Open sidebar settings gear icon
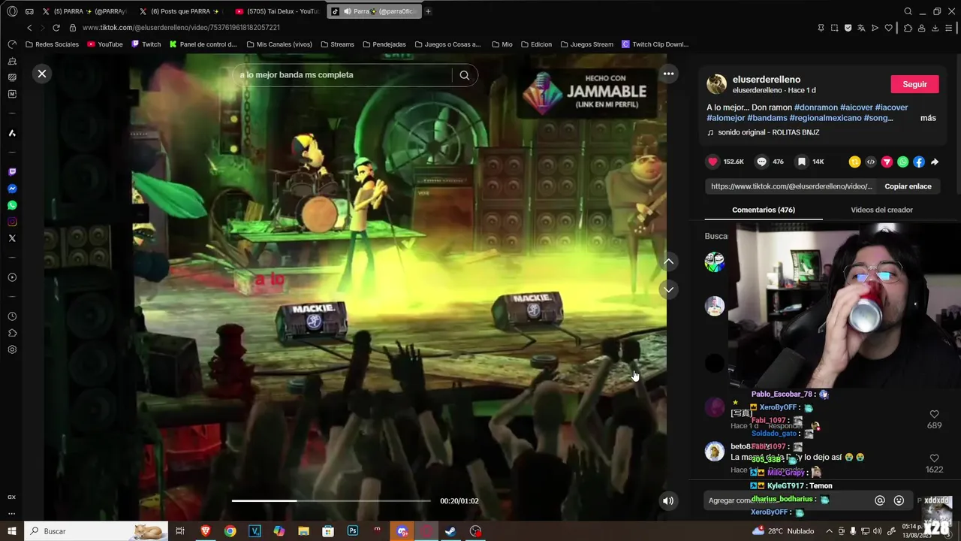Viewport: 961px width, 541px height. tap(12, 349)
